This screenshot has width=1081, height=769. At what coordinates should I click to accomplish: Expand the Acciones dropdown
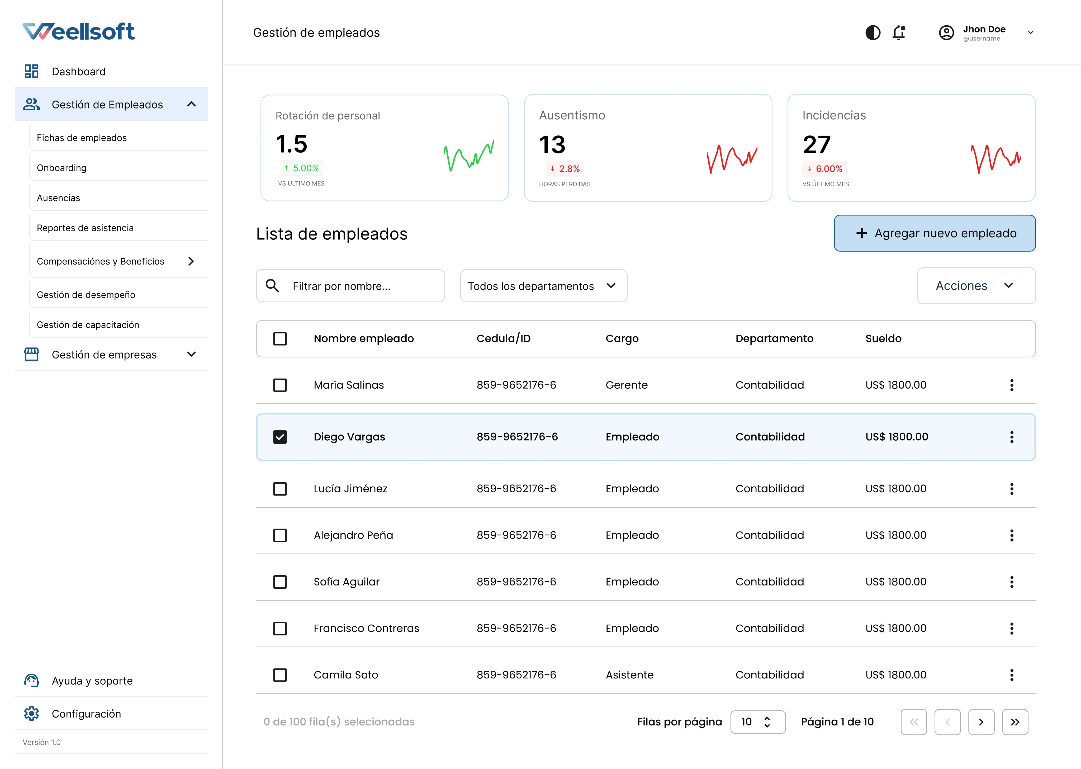click(x=976, y=286)
